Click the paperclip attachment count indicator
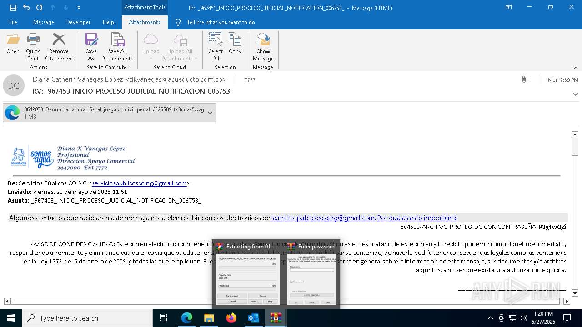 tap(527, 79)
